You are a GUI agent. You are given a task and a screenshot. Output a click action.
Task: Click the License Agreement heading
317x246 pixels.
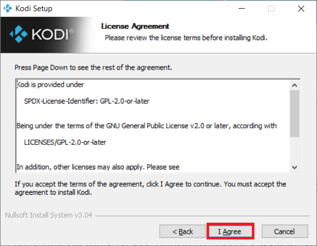tap(135, 26)
